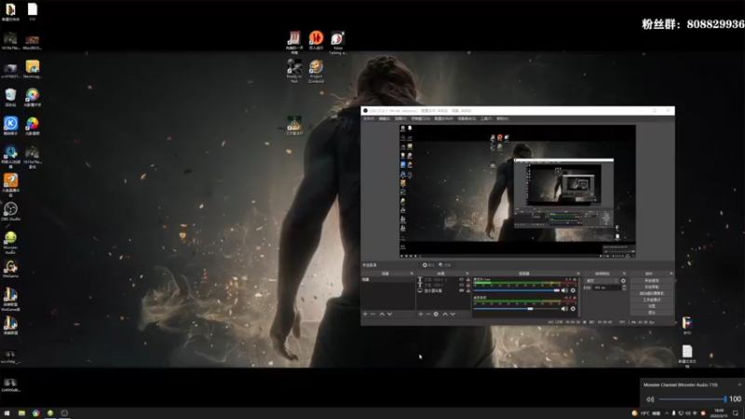745x419 pixels.
Task: Click the transition duration input field
Action: coord(607,288)
